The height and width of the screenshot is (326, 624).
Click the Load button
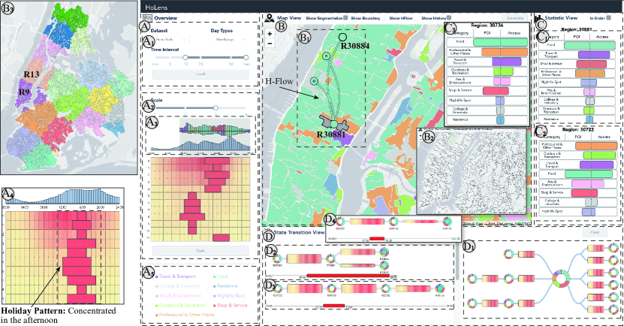[200, 74]
